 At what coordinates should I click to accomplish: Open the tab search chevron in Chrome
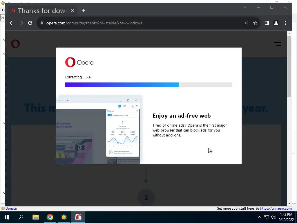pos(245,7)
